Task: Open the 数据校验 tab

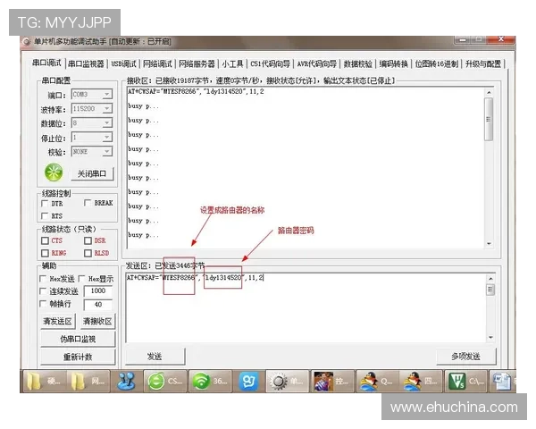Action: [358, 63]
